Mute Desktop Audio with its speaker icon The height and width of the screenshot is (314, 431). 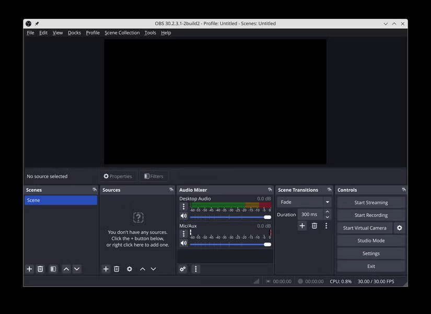pyautogui.click(x=183, y=215)
